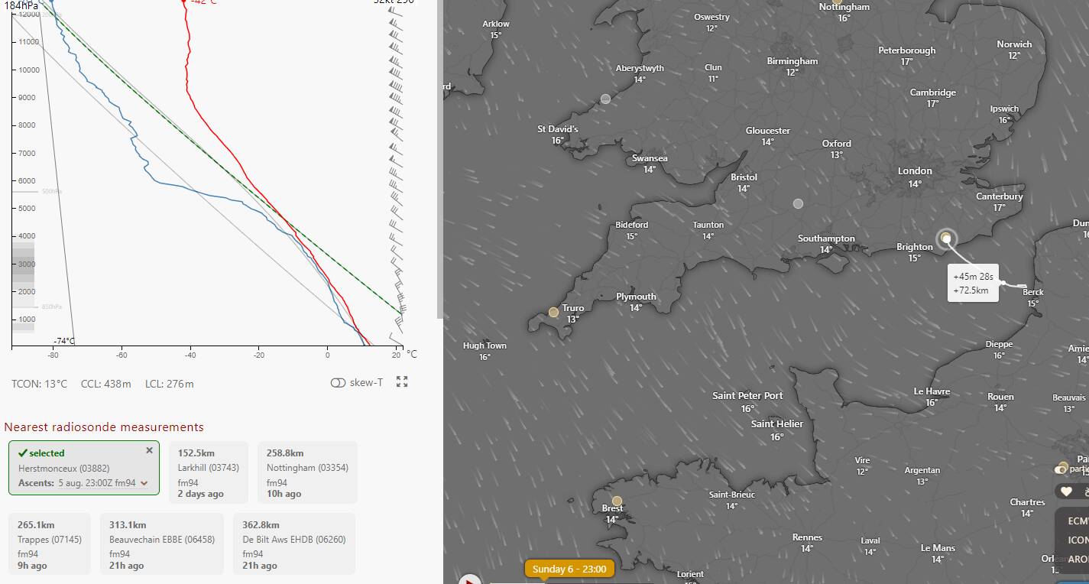Viewport: 1089px width, 584px height.
Task: Click the Saint Helier label
Action: tap(777, 423)
